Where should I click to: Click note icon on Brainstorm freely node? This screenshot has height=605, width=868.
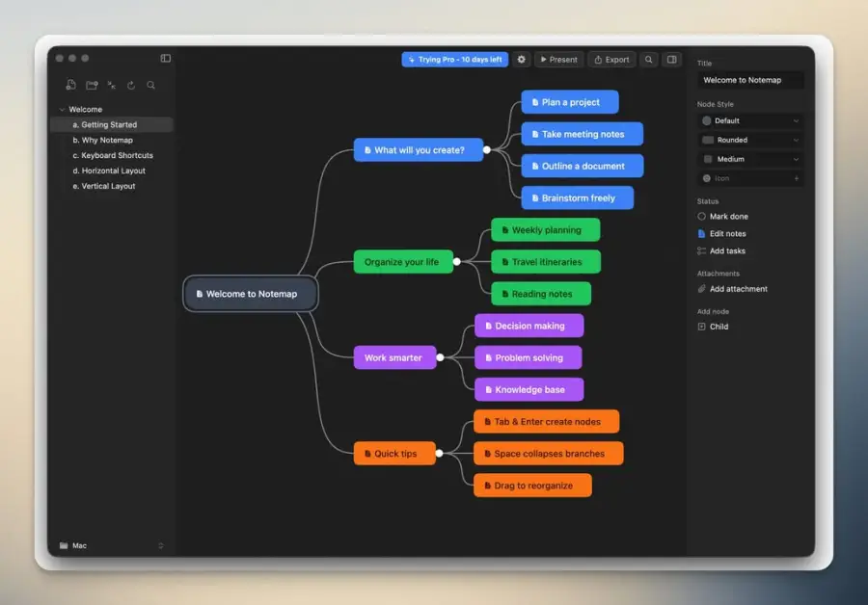pos(534,198)
